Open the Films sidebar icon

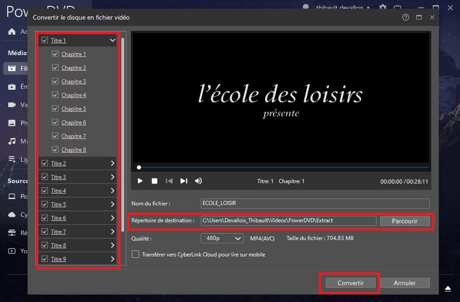12,68
